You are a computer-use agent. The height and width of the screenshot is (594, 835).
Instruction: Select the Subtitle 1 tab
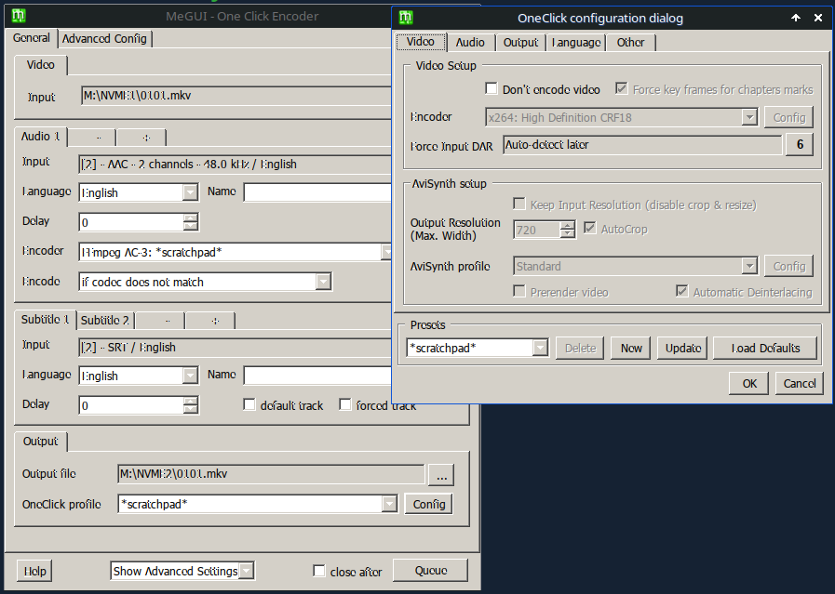coord(46,319)
